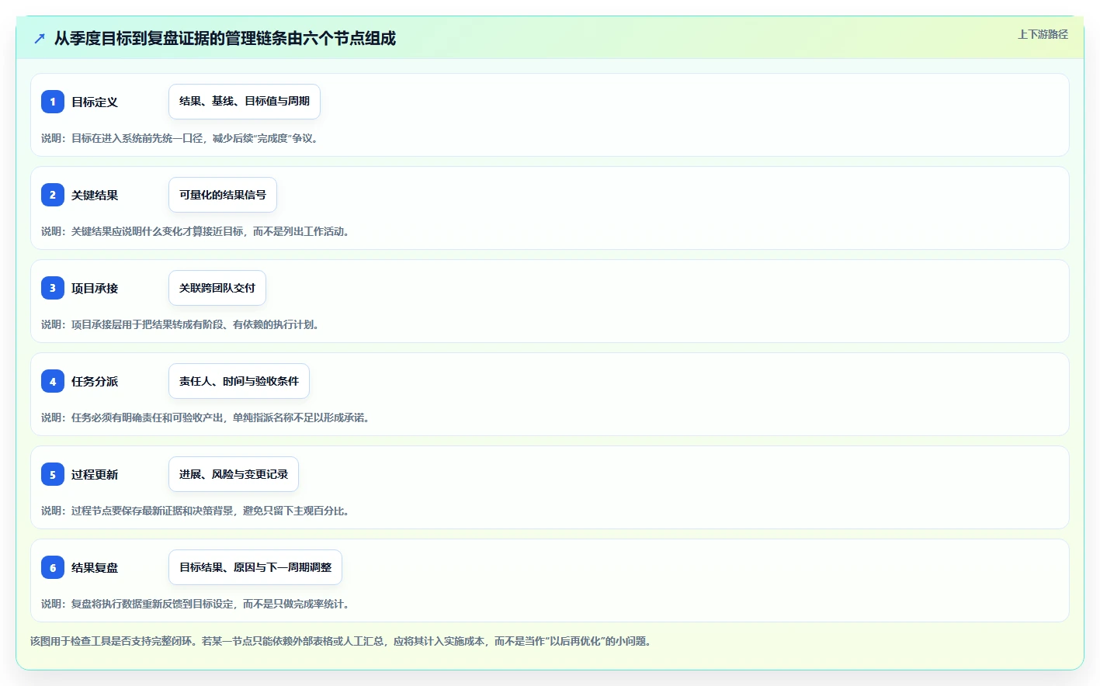Select the 结果复盘 node title
Image resolution: width=1100 pixels, height=686 pixels.
click(x=95, y=567)
